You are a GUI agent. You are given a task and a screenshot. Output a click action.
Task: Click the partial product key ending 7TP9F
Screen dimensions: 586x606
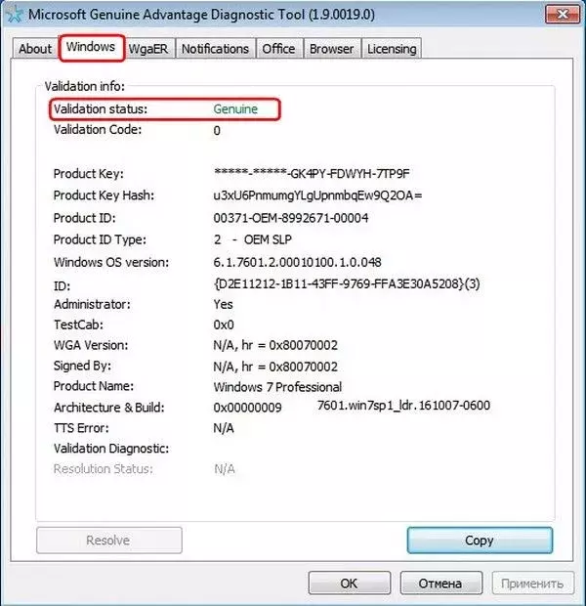312,174
